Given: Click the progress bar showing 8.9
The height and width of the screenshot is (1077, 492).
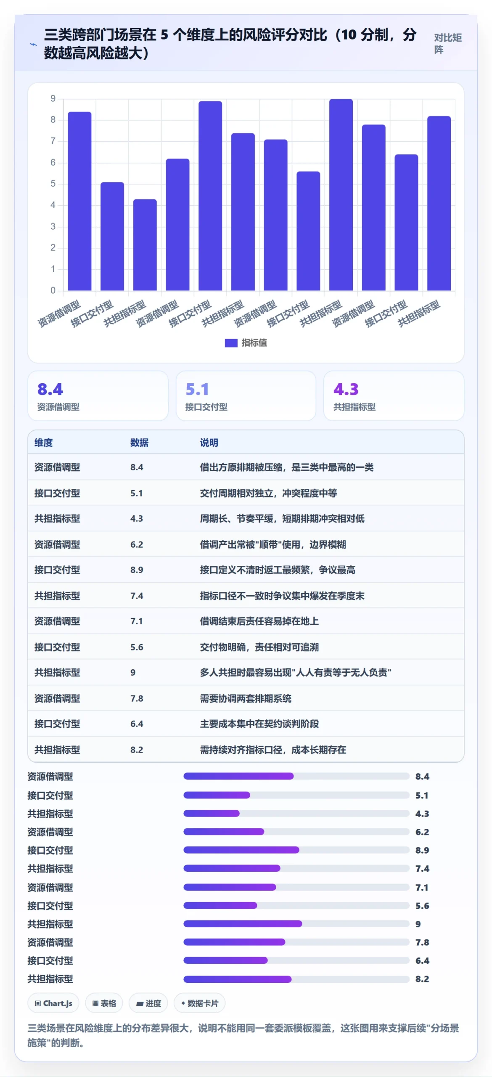Looking at the screenshot, I should click(x=296, y=850).
